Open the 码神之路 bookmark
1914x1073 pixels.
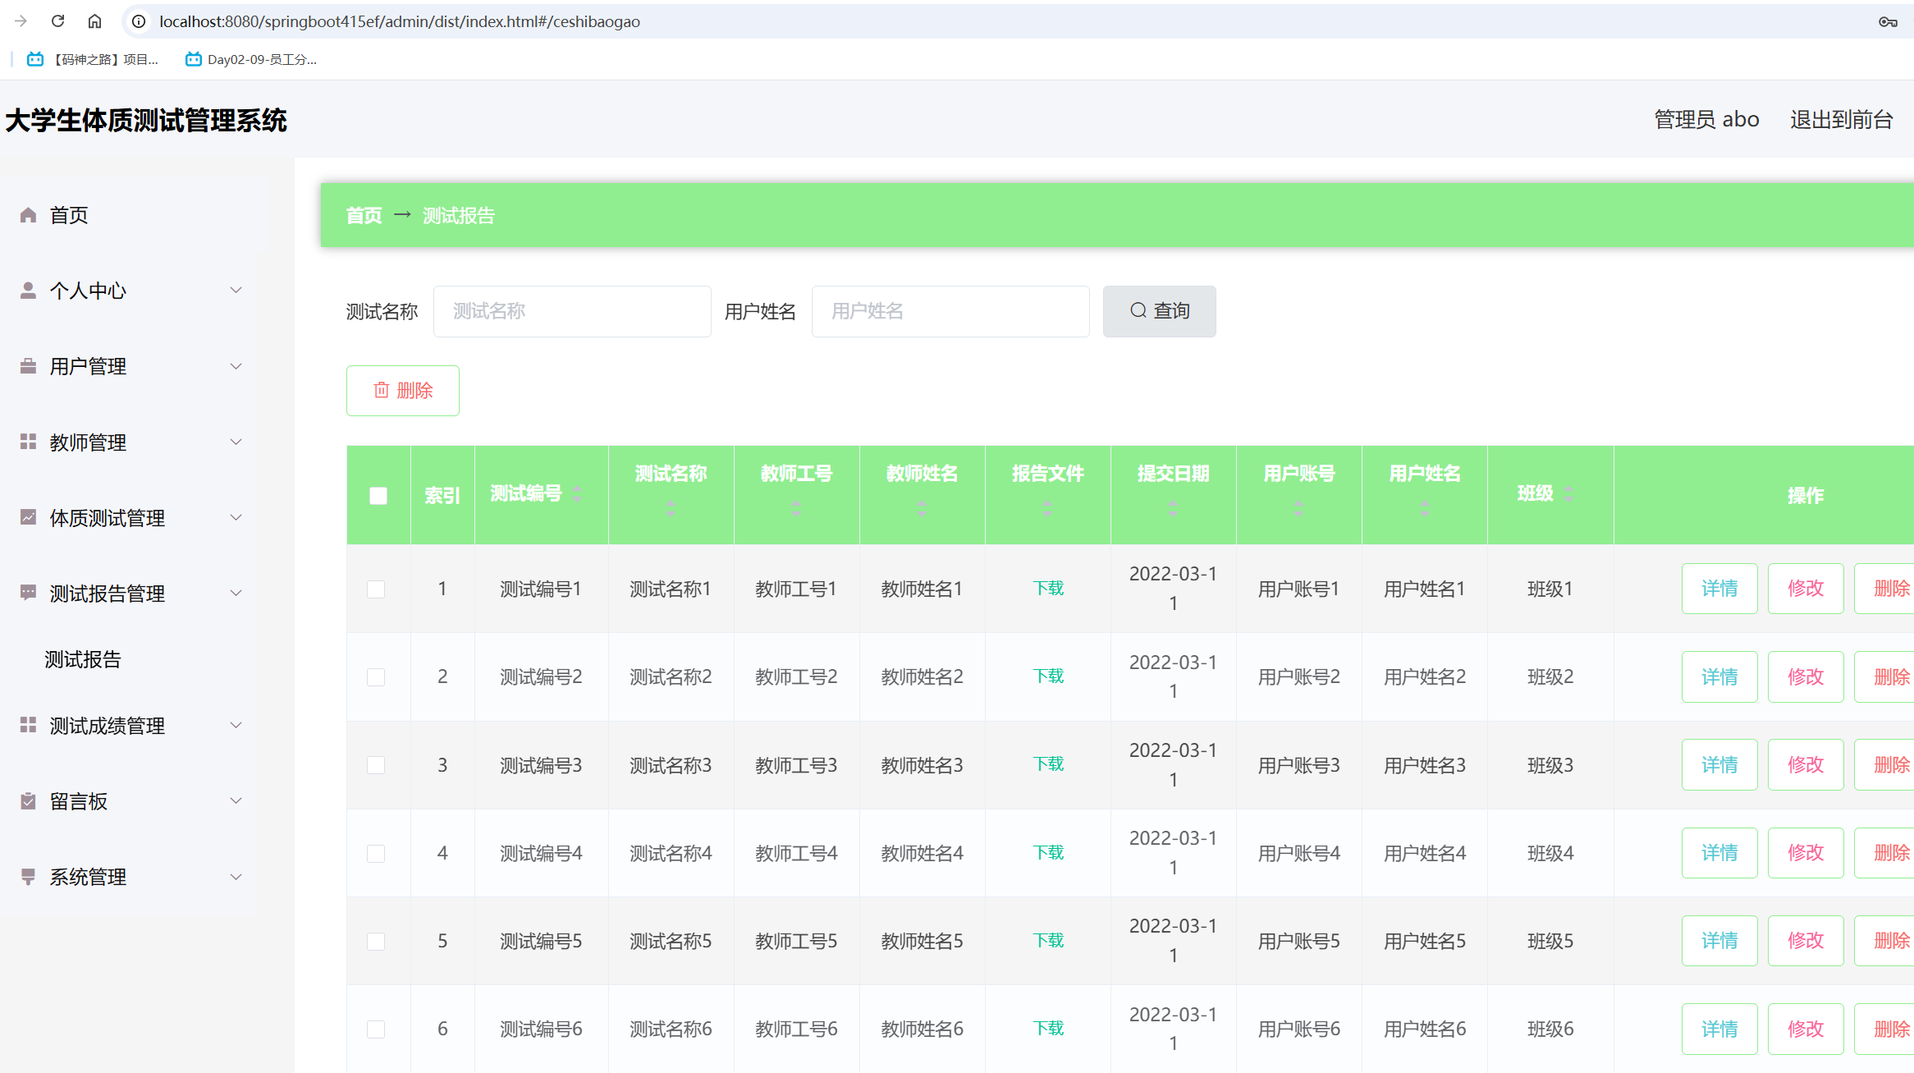click(93, 59)
